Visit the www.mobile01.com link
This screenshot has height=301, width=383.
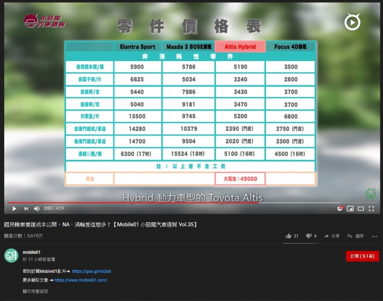pyautogui.click(x=81, y=280)
